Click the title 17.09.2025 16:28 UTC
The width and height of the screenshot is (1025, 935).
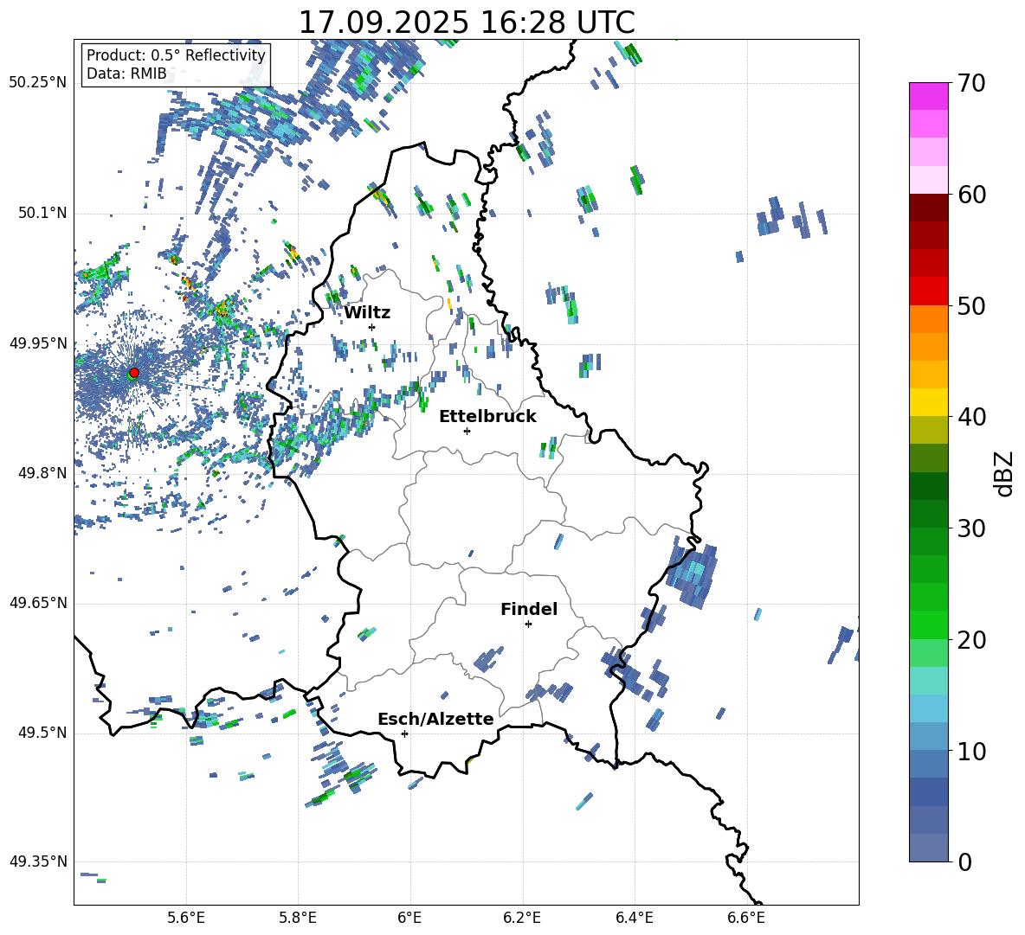pyautogui.click(x=467, y=22)
